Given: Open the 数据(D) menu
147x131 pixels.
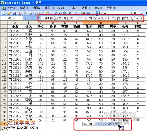Looking at the screenshot, I should (86, 8).
